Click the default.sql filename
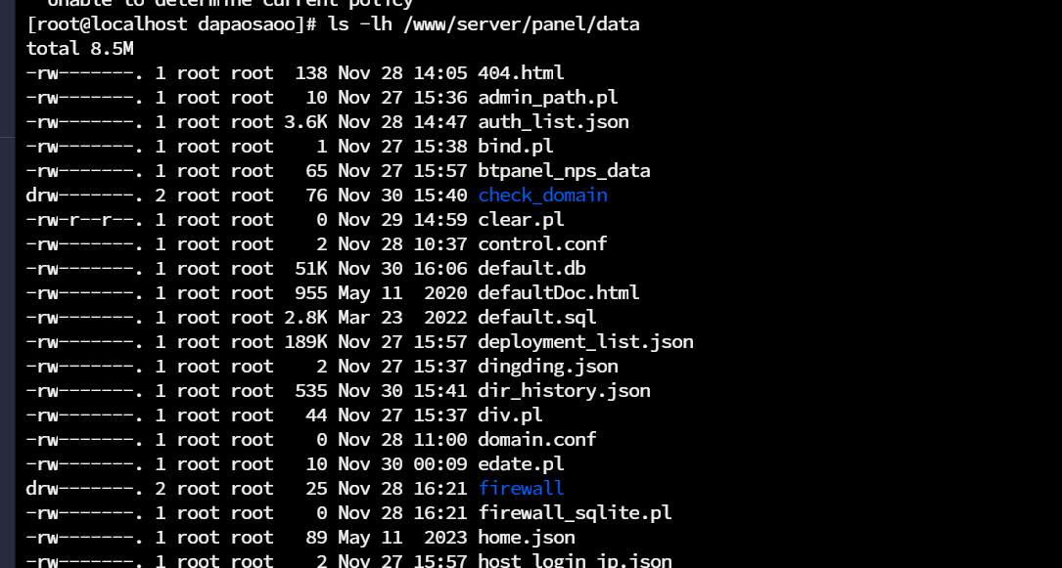 click(537, 317)
